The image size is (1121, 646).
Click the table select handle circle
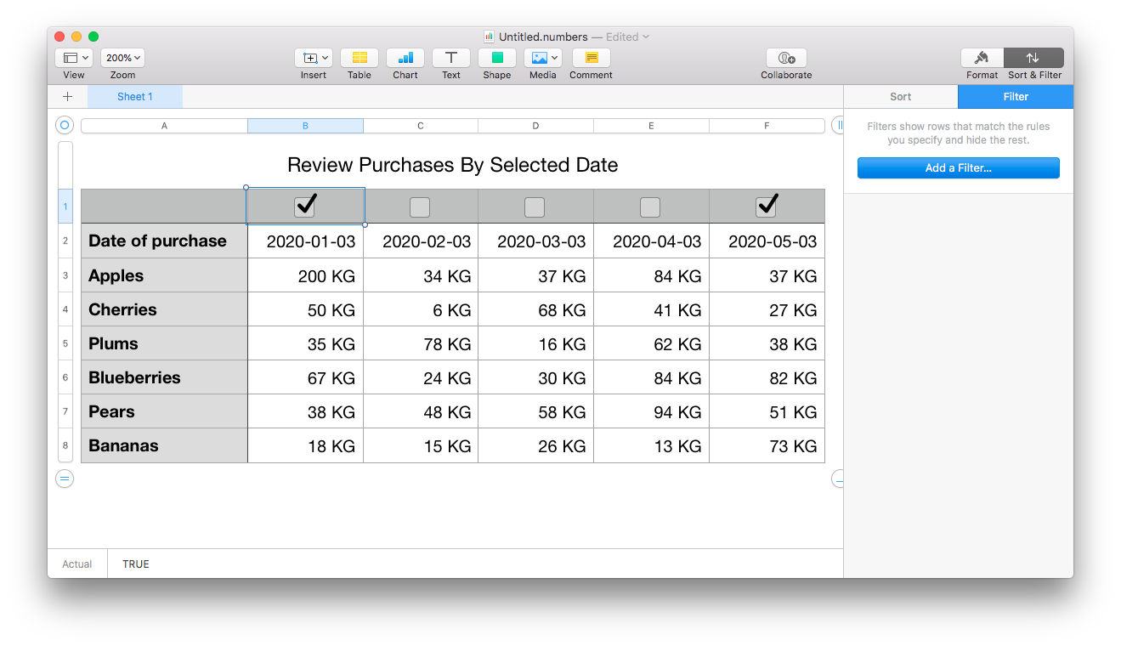pos(65,126)
